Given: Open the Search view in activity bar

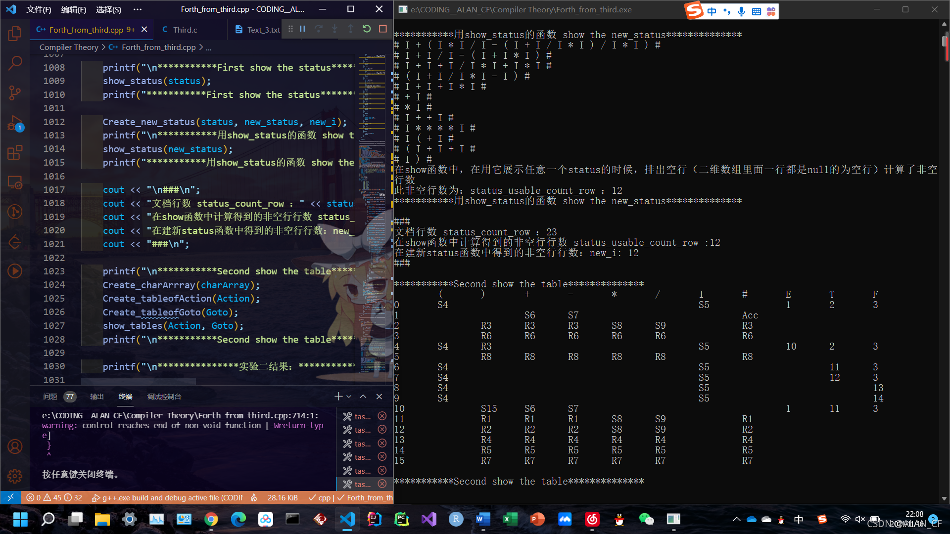Looking at the screenshot, I should tap(15, 63).
